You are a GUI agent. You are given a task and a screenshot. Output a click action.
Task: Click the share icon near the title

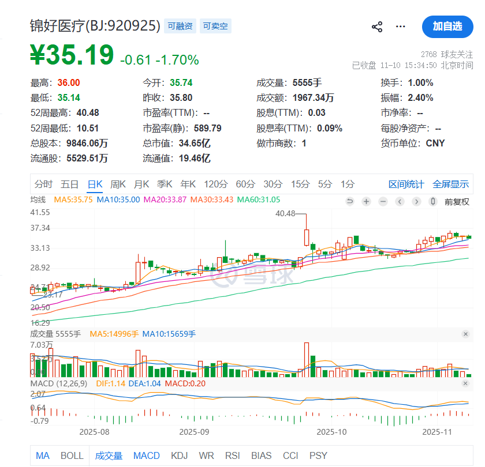pyautogui.click(x=377, y=27)
